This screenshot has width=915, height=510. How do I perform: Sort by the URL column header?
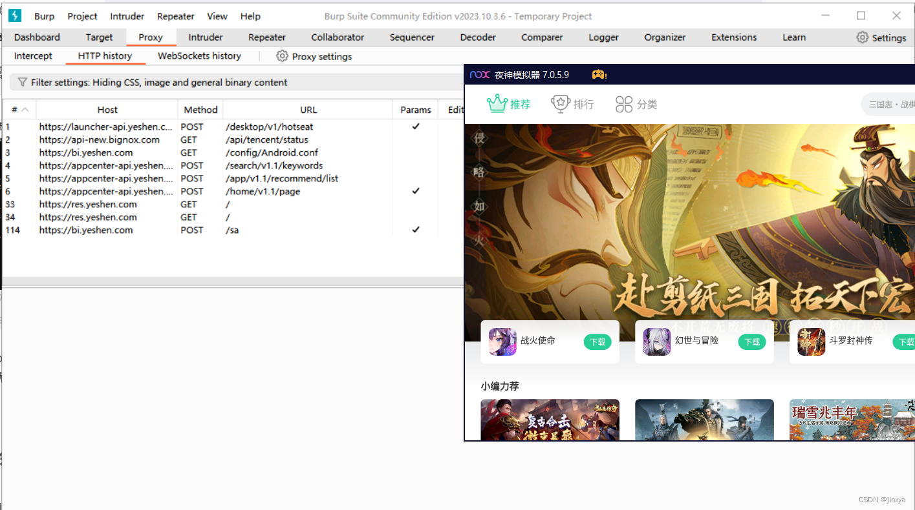tap(308, 110)
